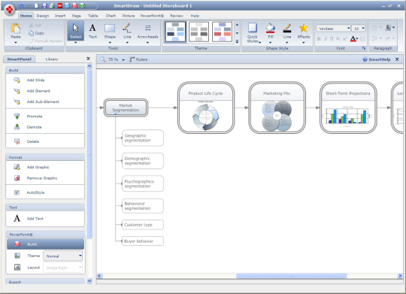Switch to the Library panel tab

pyautogui.click(x=52, y=59)
